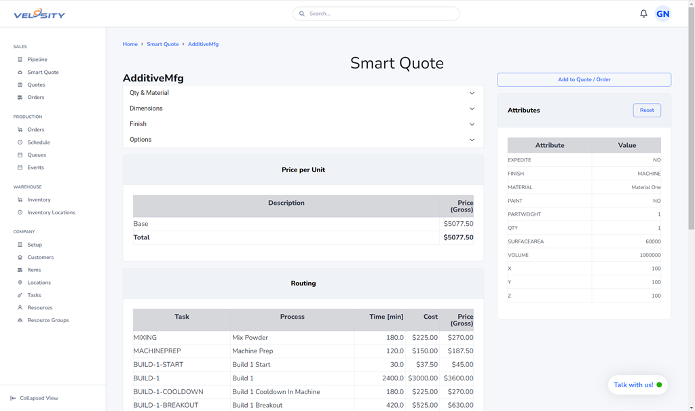Expand the Qty & Material section

(303, 93)
